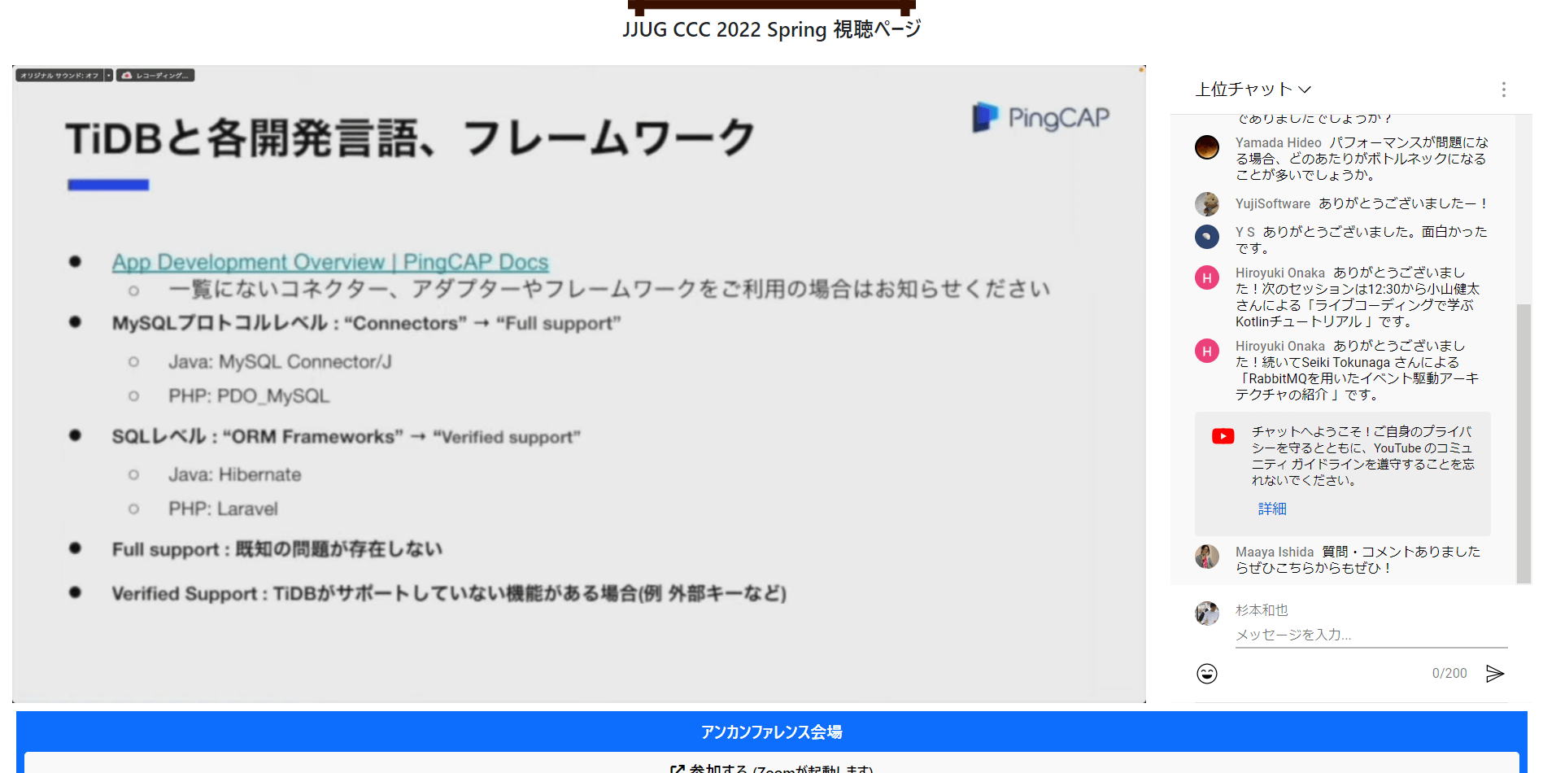Click the 一覧にないコネクター sub-bullet text
This screenshot has width=1543, height=773.
[609, 290]
